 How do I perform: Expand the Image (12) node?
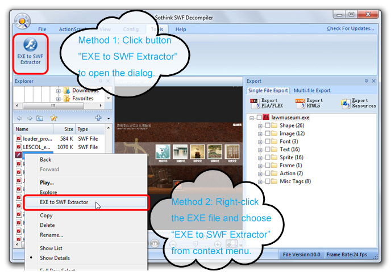tap(260, 134)
